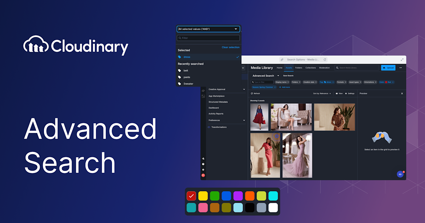The width and height of the screenshot is (425, 223).
Task: Select Transformations in the sidebar
Action: pyautogui.click(x=219, y=127)
